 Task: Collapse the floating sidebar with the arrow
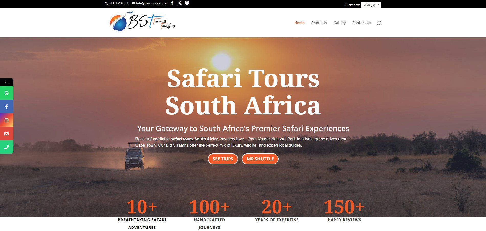pos(7,82)
